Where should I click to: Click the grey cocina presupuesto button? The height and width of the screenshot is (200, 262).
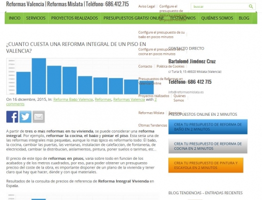pyautogui.click(x=208, y=146)
